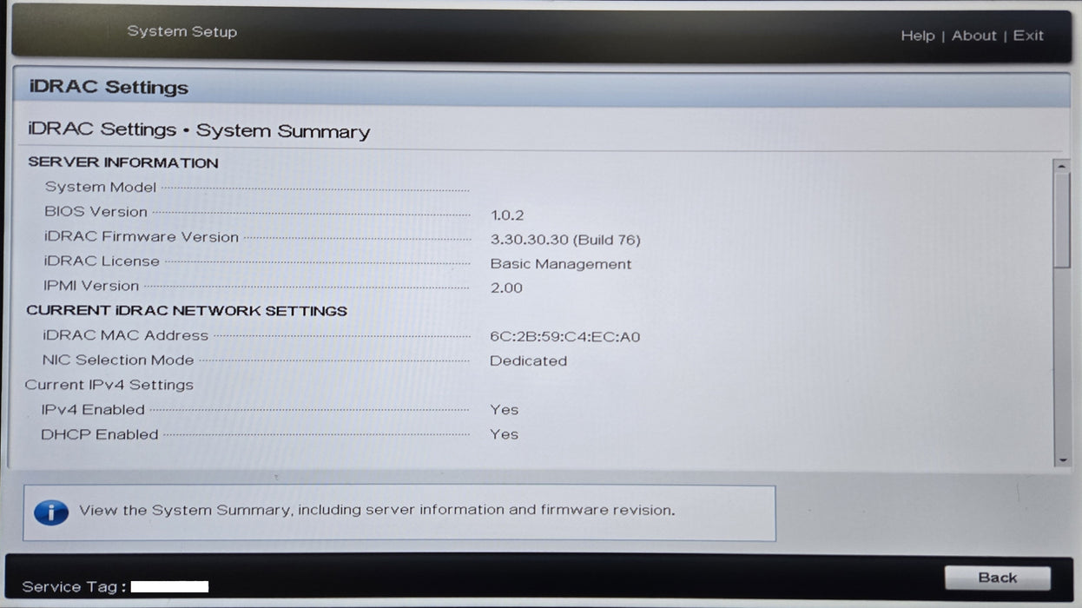1082x608 pixels.
Task: Click the System Setup title text
Action: [x=181, y=31]
